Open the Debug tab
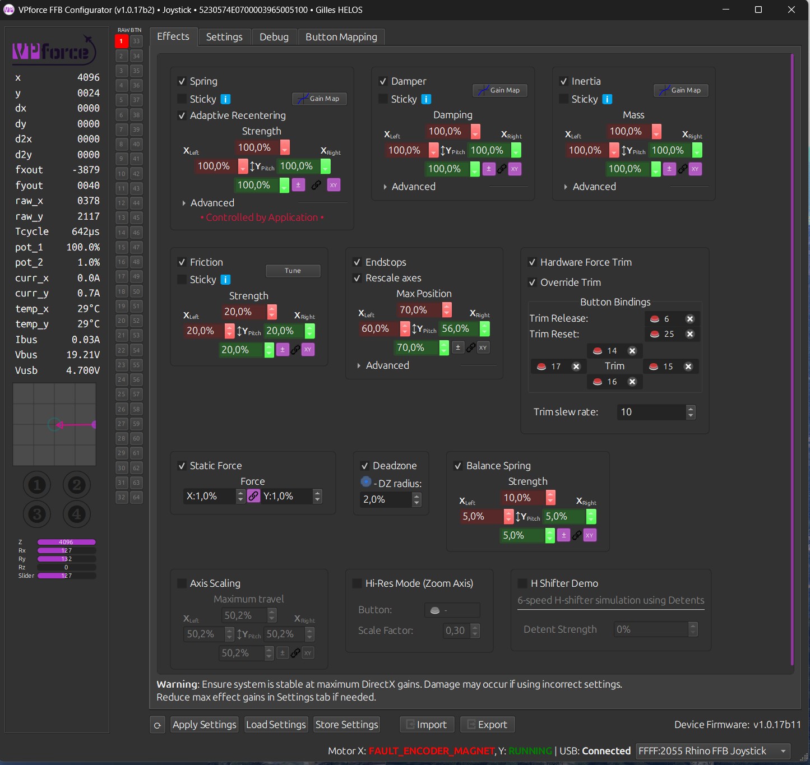Screen dimensions: 810x765 [274, 37]
